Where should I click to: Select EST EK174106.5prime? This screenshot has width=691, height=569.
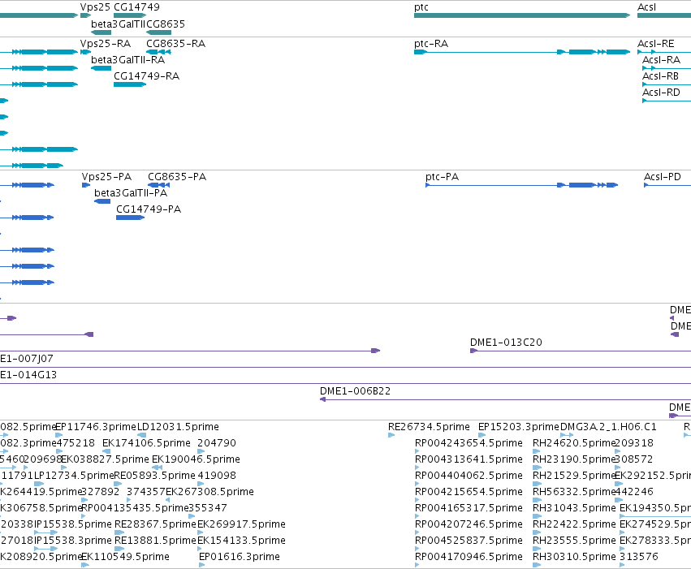click(146, 443)
